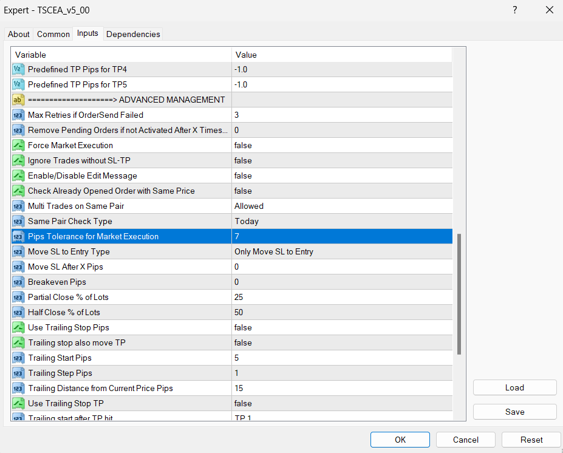Toggle Use Trailing Stop TP false value

243,403
